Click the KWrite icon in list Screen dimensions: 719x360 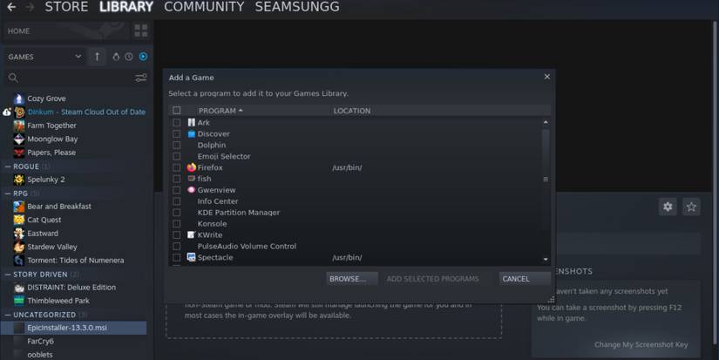(191, 234)
